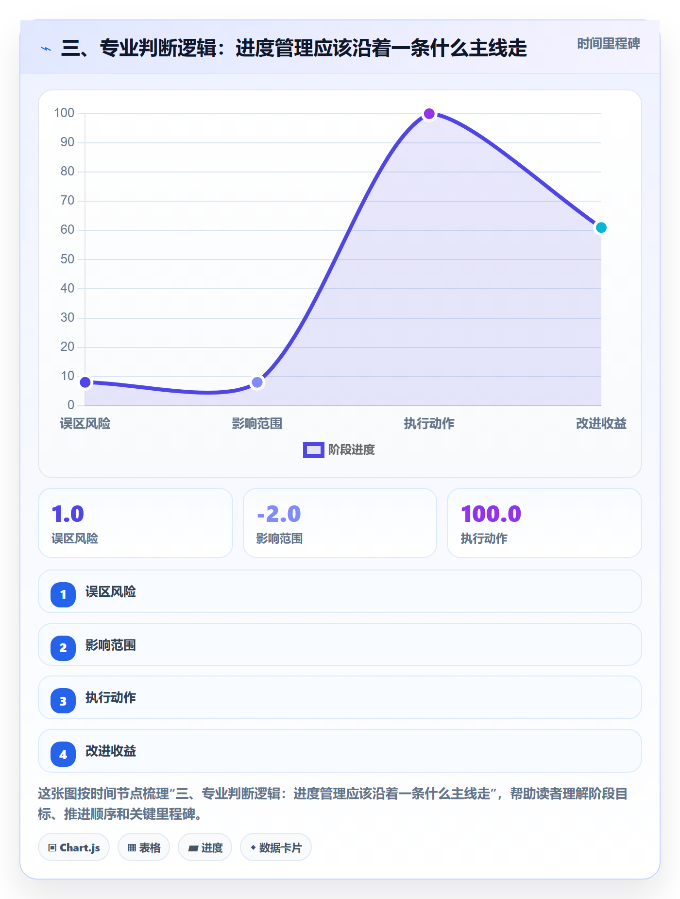This screenshot has width=680, height=899.
Task: Click the 100 tick label on the y-axis
Action: (64, 113)
